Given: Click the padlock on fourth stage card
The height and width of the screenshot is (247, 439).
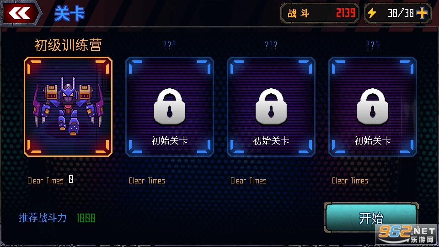Looking at the screenshot, I should [373, 107].
